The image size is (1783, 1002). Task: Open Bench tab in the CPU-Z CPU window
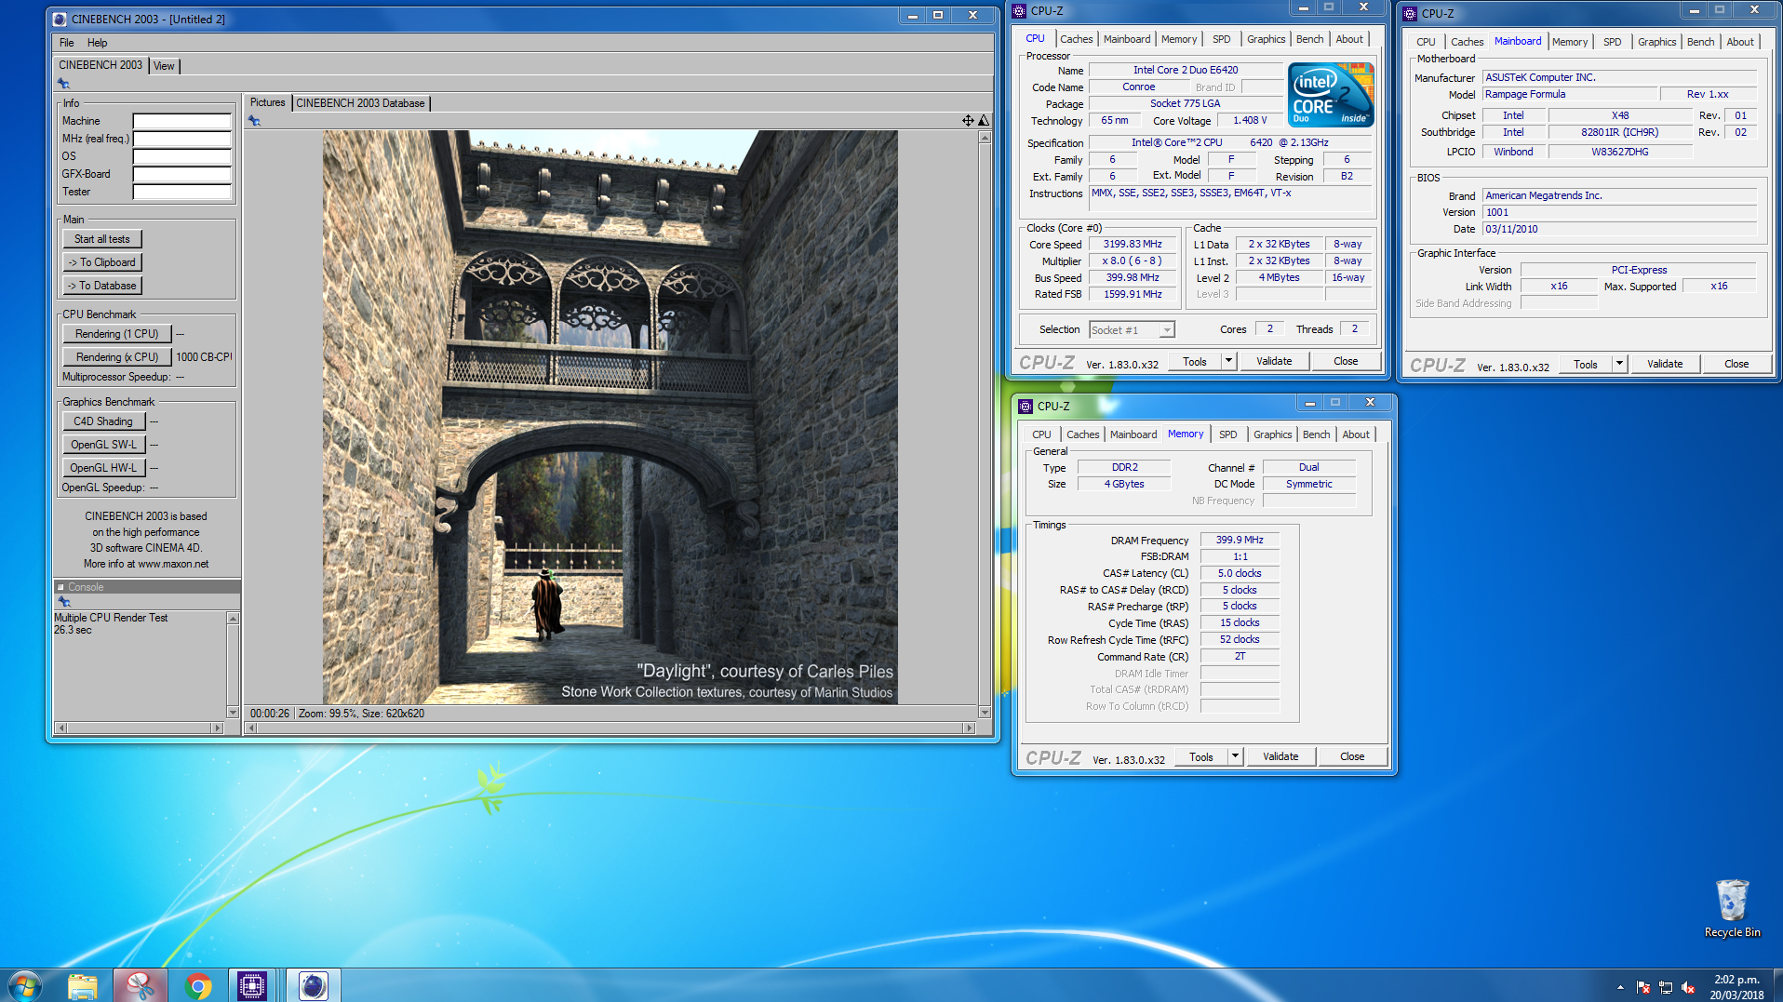(x=1309, y=39)
